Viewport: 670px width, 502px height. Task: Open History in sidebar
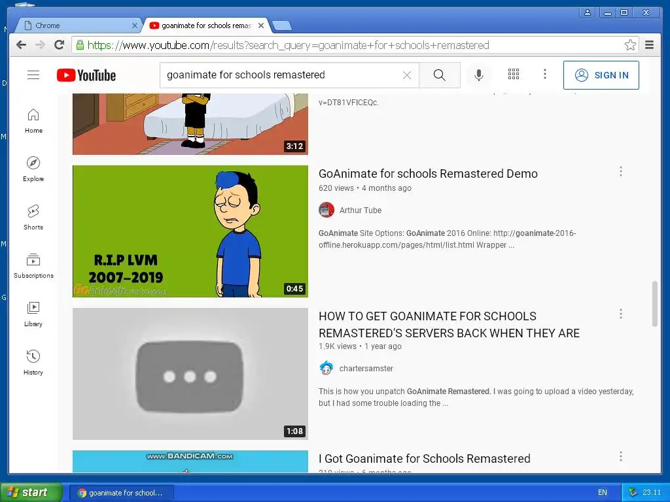click(33, 362)
